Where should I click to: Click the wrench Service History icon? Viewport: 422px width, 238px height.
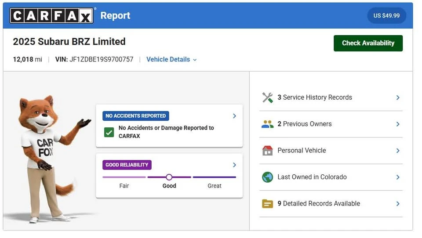click(268, 97)
